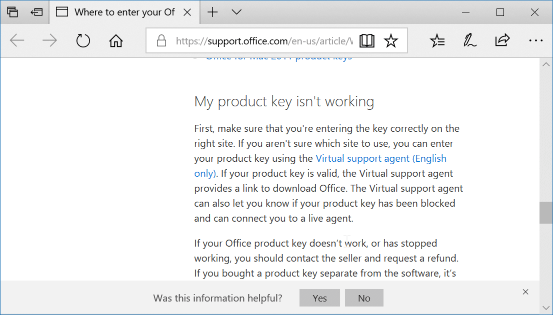
Task: Close the 'Where to enter your Of' tab
Action: coord(187,12)
